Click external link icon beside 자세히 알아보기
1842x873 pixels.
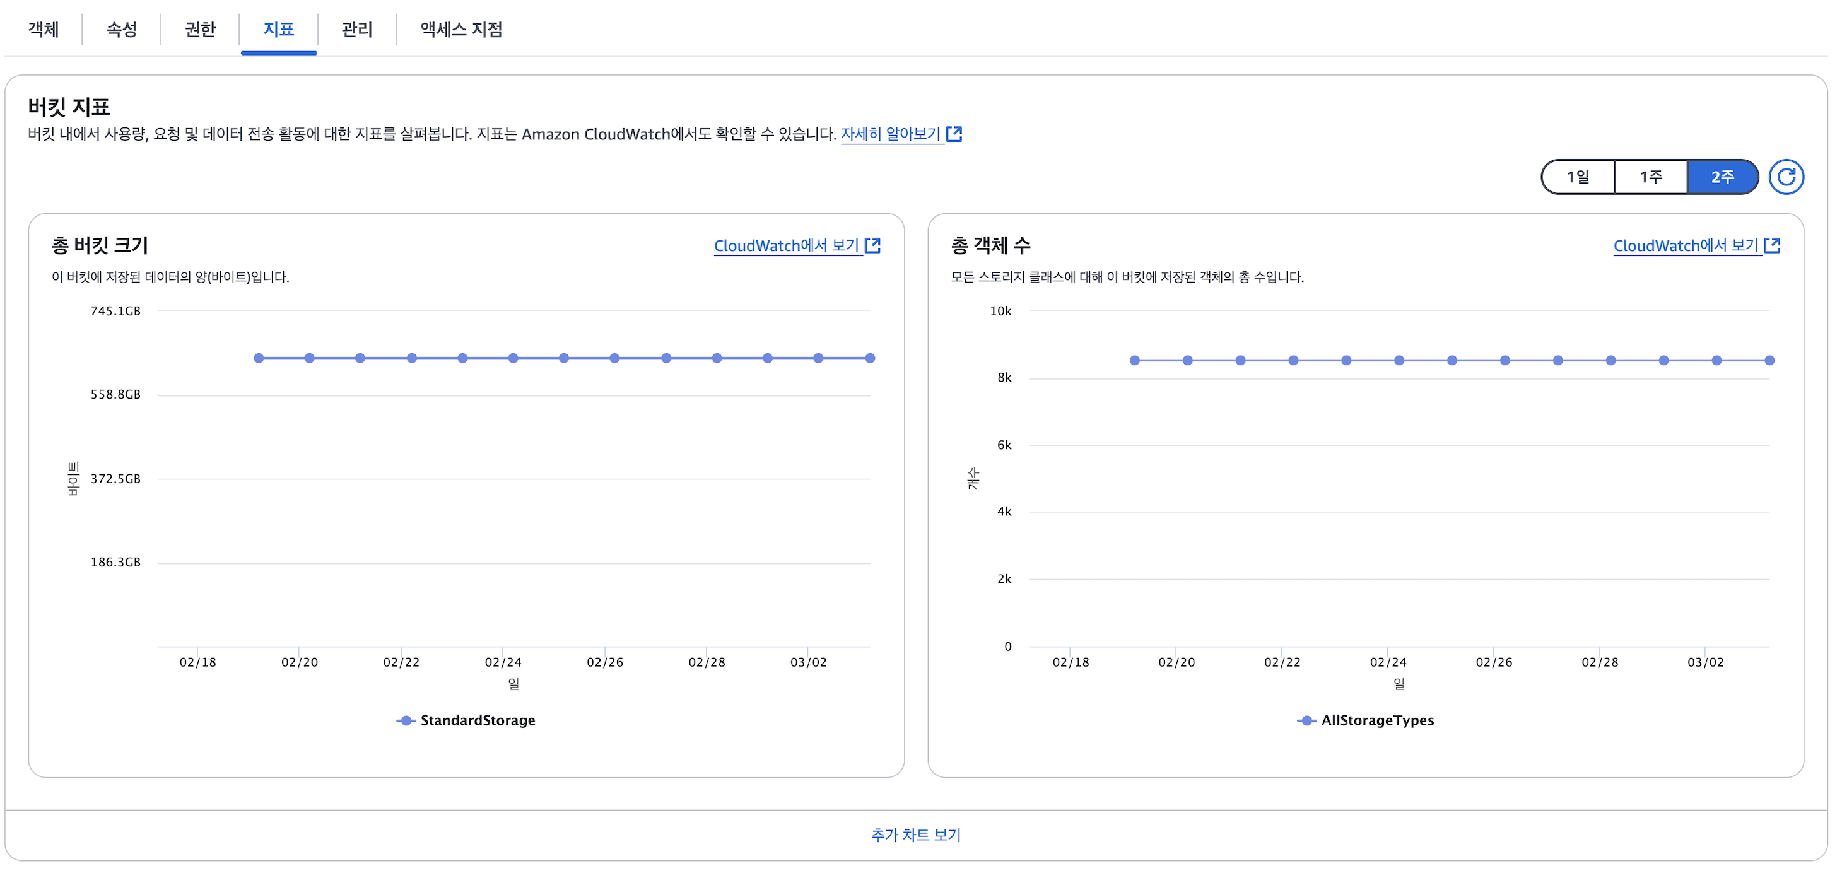954,134
